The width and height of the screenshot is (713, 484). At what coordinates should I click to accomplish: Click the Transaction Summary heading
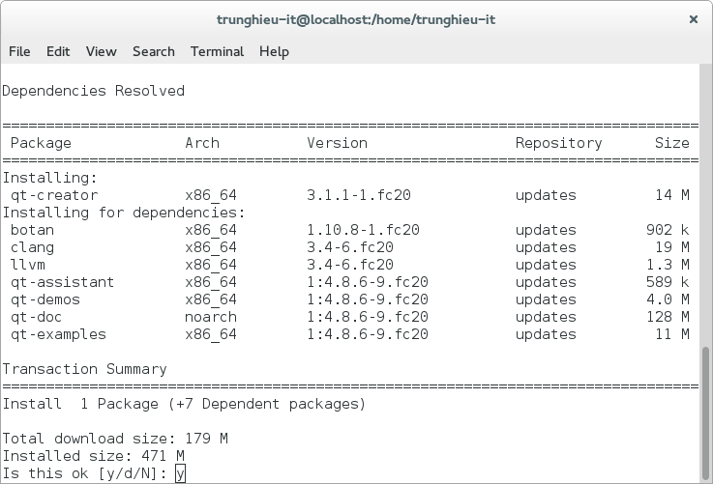point(84,369)
